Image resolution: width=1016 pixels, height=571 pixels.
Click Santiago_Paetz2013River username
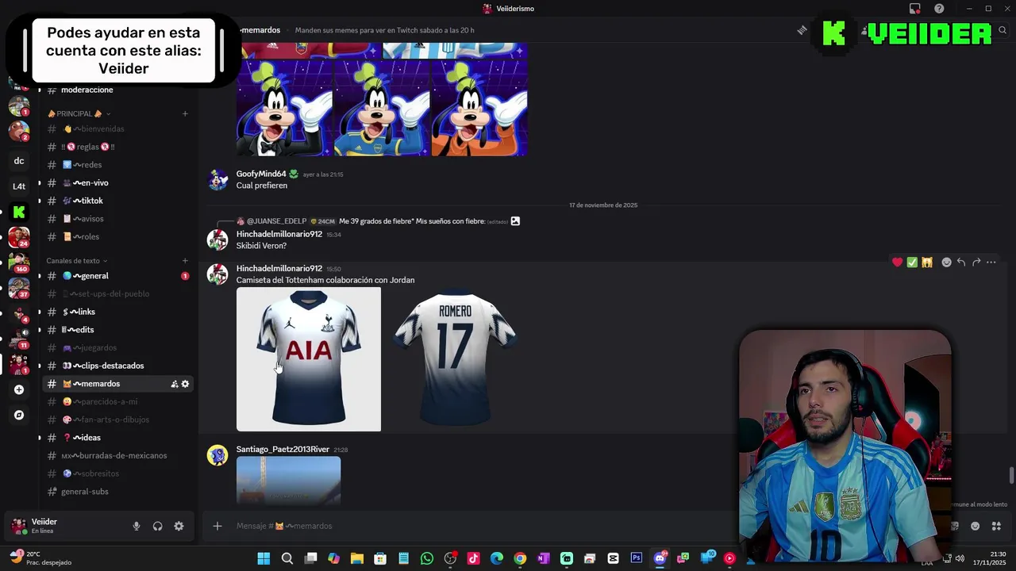click(x=283, y=450)
